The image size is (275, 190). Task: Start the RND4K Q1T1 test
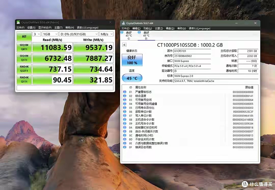point(24,80)
